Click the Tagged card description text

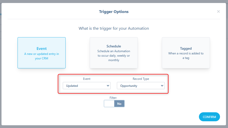186,56
